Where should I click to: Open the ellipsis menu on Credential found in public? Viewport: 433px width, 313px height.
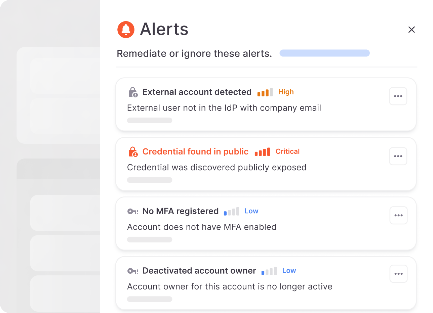pos(398,156)
